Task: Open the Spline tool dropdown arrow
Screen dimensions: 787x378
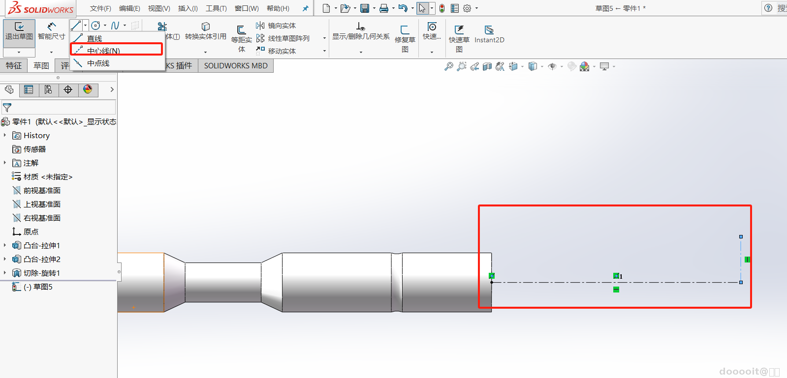Action: [x=125, y=26]
